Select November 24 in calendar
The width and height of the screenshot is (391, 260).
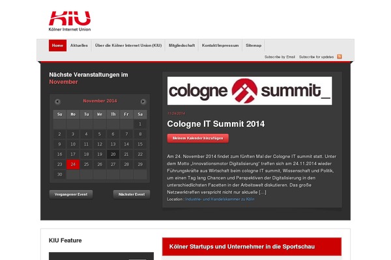coord(73,164)
